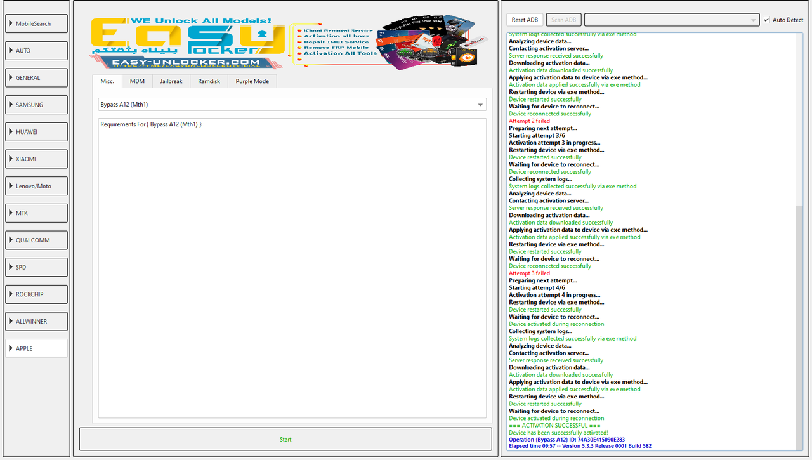Select the HUAWEI category
The image size is (812, 460).
click(x=37, y=132)
